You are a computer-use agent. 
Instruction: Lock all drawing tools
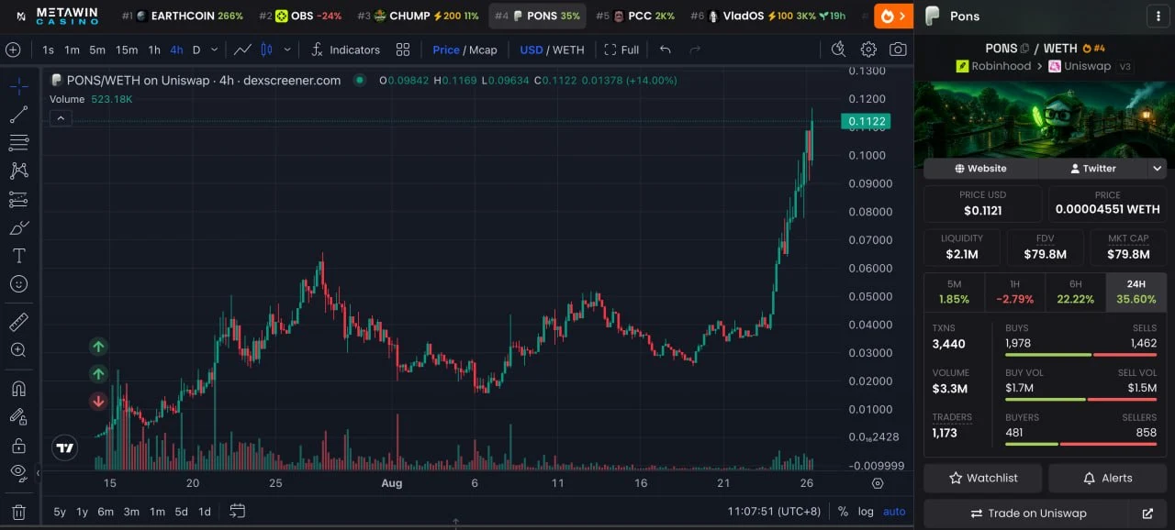[x=18, y=446]
